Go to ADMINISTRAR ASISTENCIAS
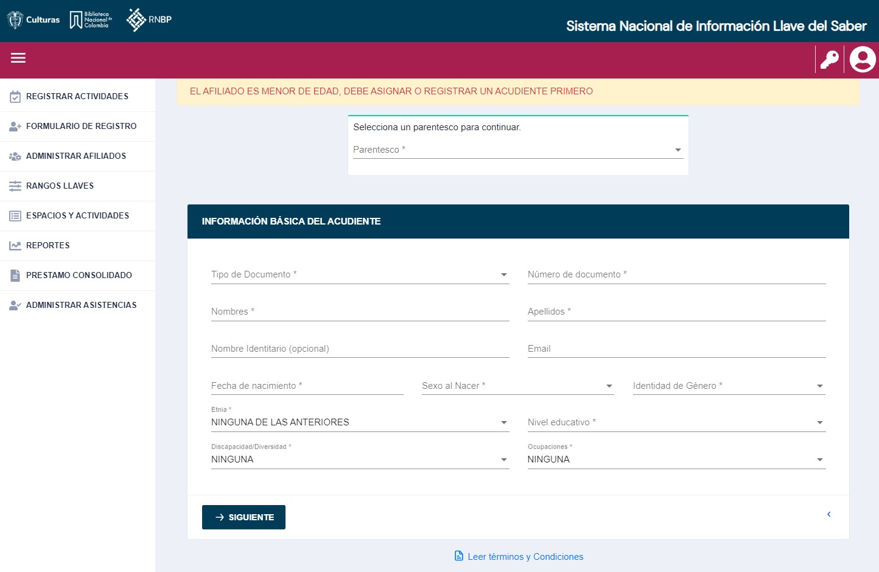The height and width of the screenshot is (572, 879). (77, 305)
